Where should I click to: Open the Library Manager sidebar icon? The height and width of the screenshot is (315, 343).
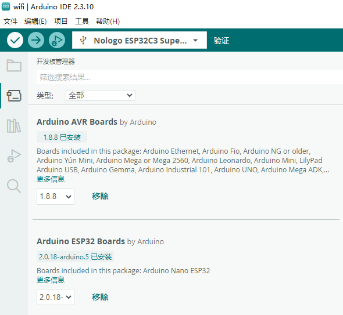[x=14, y=126]
